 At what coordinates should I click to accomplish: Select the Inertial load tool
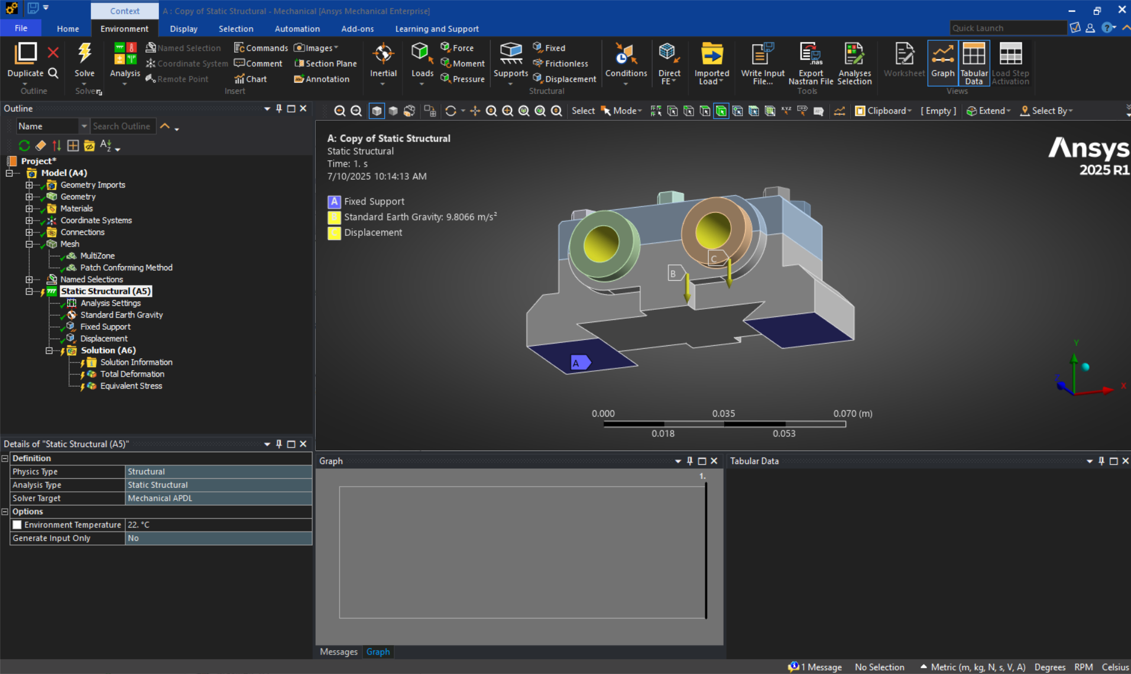point(383,62)
